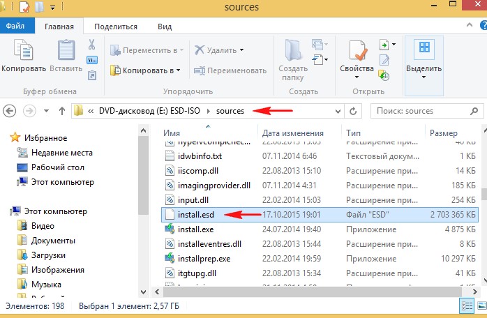Click the search box 'Поиск: sources'

(422, 111)
